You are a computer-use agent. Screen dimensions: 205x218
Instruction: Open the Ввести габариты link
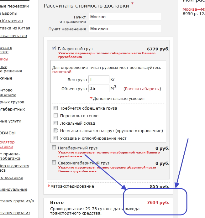coord(142,89)
